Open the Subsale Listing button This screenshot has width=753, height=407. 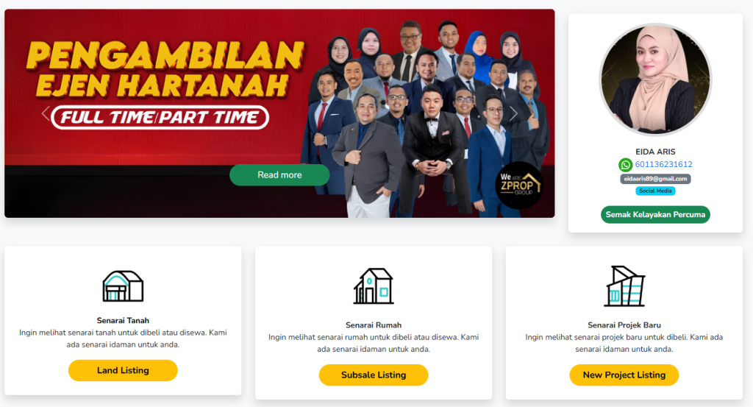374,375
